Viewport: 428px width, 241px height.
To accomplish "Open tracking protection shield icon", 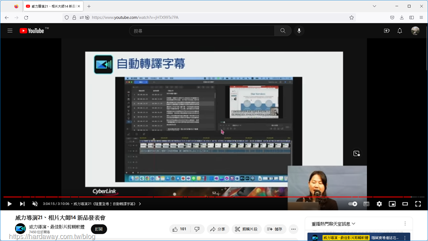I will coord(67,18).
